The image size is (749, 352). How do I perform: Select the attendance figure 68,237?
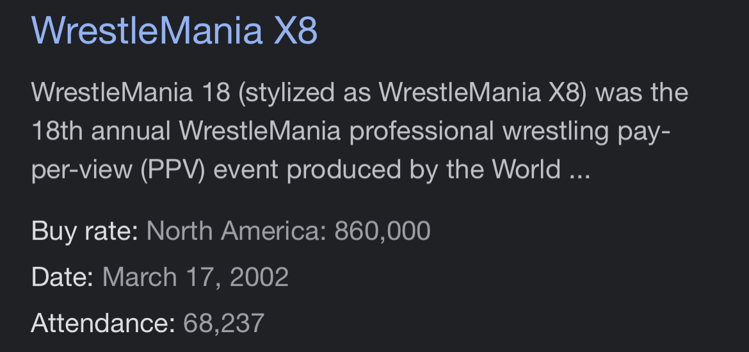click(223, 323)
